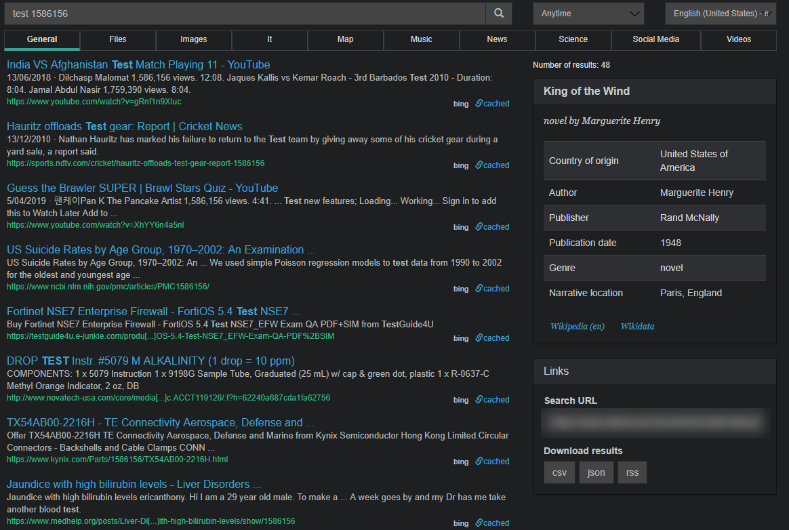Open the Videos tab
Viewport: 789px width, 530px height.
(738, 40)
